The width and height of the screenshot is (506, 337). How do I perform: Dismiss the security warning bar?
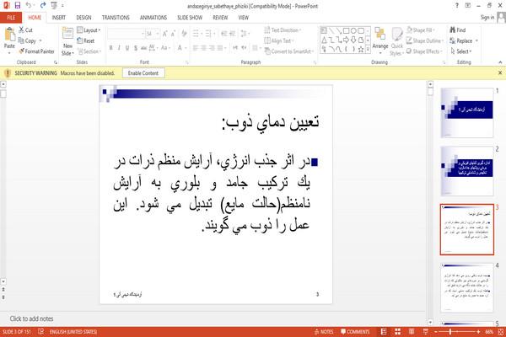500,73
